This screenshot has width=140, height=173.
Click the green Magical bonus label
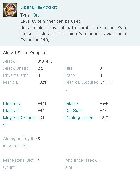(x=11, y=111)
